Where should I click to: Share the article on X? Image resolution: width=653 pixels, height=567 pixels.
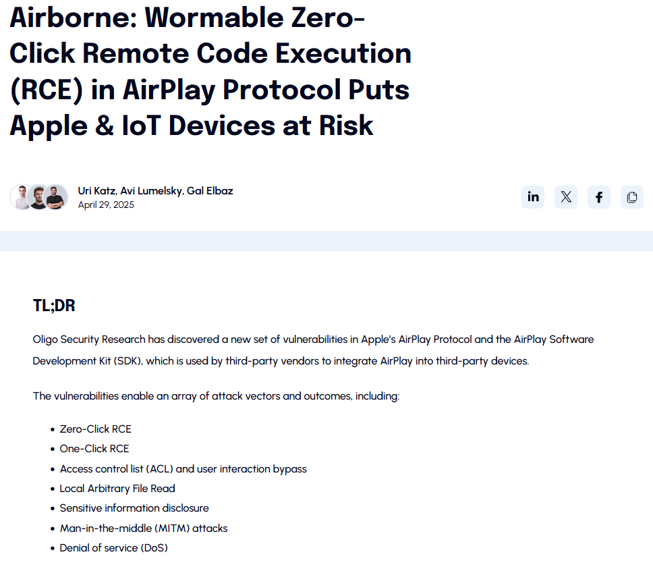[566, 197]
